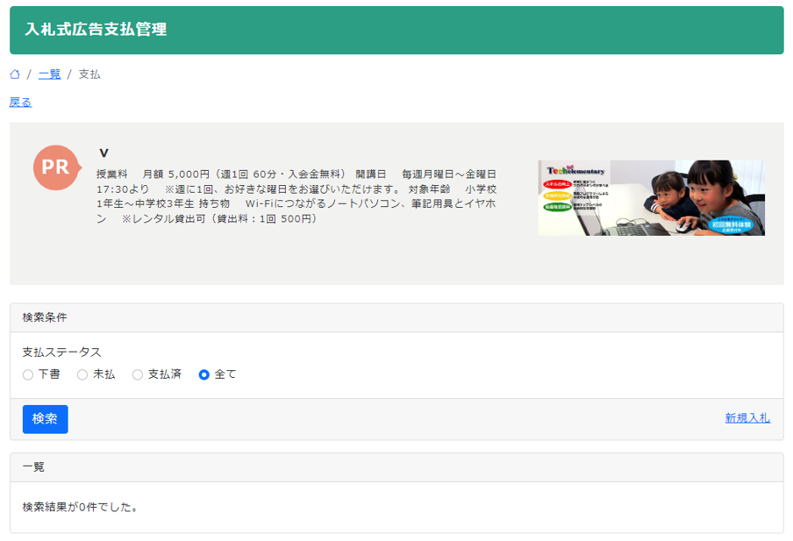Select the 下書 payment status radio button
This screenshot has width=793, height=541.
[27, 374]
